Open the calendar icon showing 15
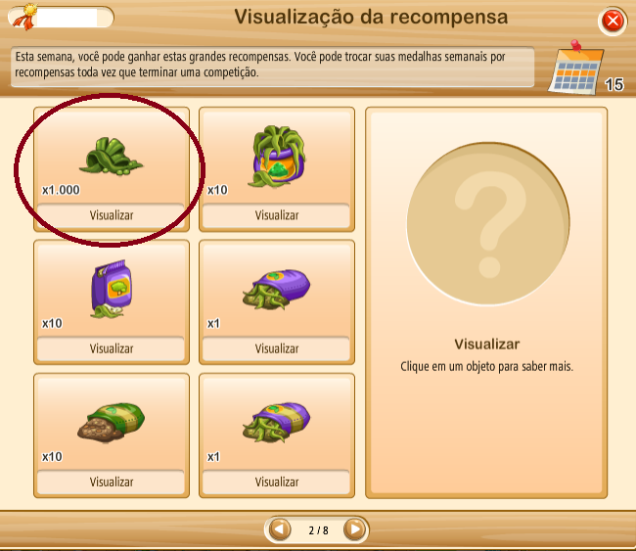The height and width of the screenshot is (551, 636). [576, 68]
